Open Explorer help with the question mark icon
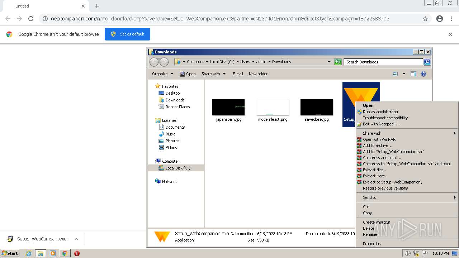The image size is (459, 258). click(x=423, y=74)
